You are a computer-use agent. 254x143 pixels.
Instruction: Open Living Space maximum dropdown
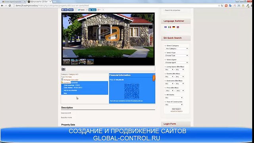(x=180, y=70)
